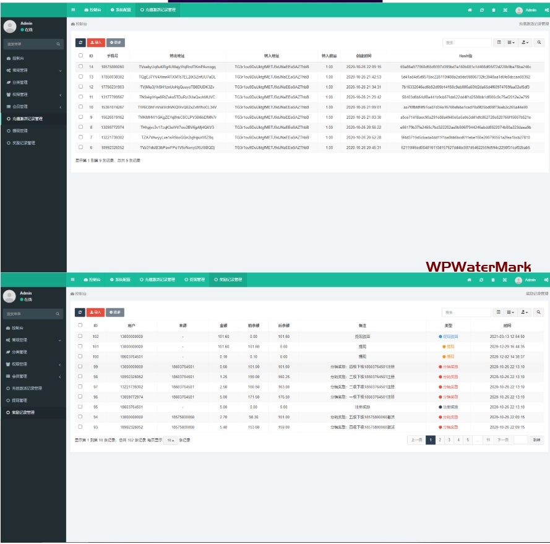Click home icon in the lower panel's header

pyautogui.click(x=469, y=280)
